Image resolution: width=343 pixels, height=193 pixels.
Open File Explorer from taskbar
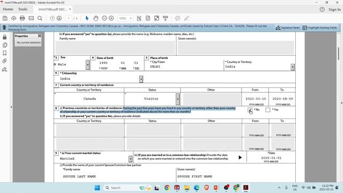tap(187, 188)
